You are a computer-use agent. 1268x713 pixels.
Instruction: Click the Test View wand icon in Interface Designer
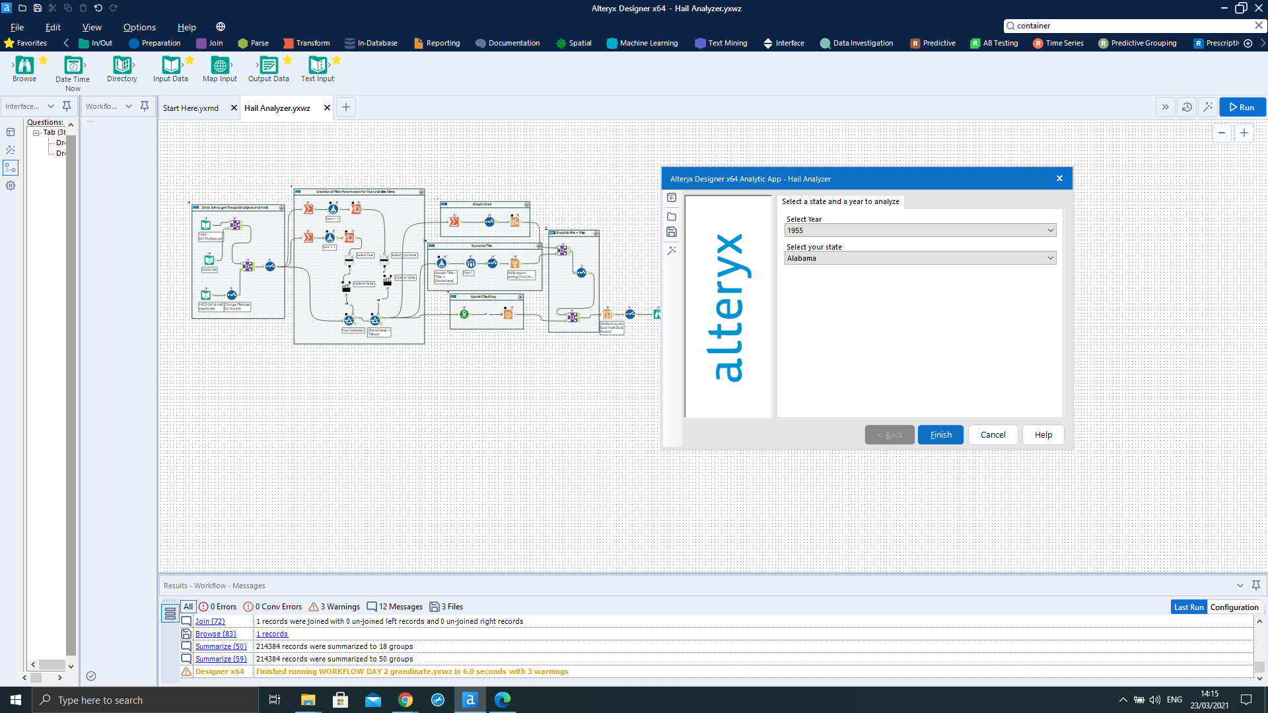(x=11, y=150)
